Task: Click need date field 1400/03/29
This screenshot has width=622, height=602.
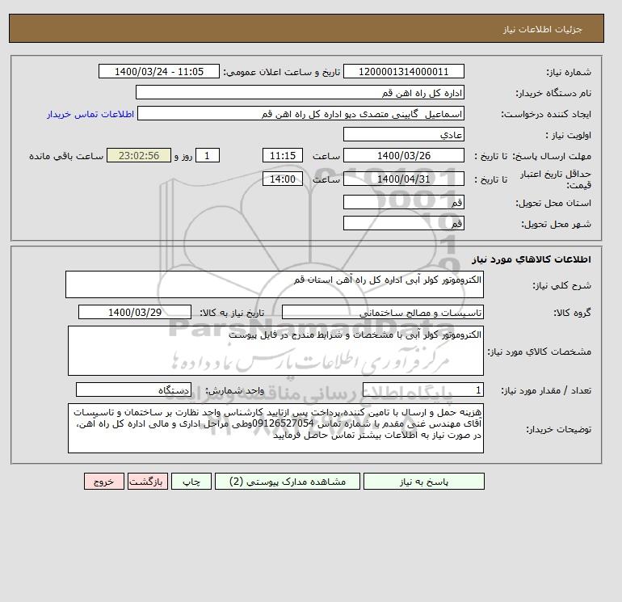Action: click(135, 312)
